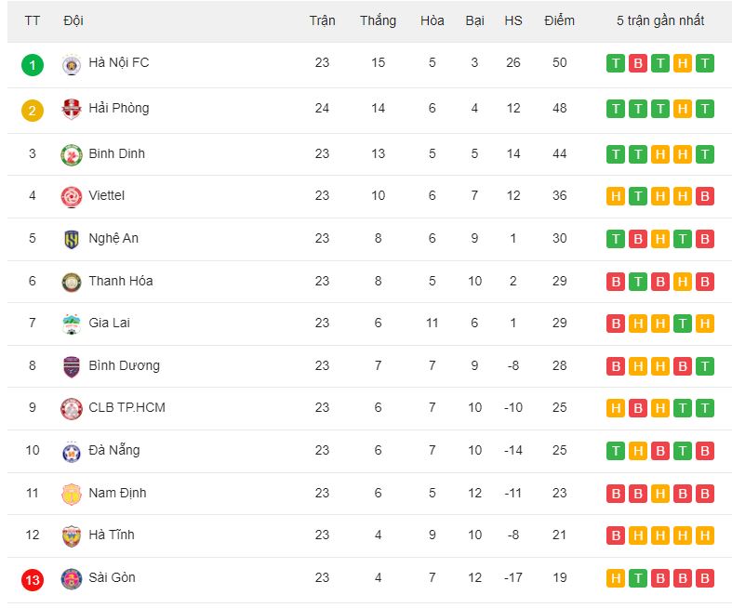
Task: Click the Gia Lai team logo
Action: tap(72, 324)
